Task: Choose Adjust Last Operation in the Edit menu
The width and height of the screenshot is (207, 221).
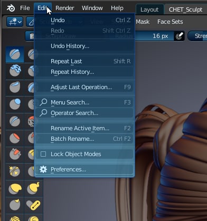Action: click(84, 87)
